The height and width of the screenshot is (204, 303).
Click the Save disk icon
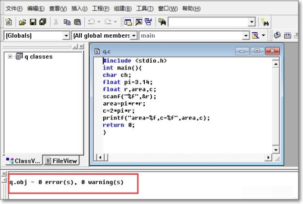[33, 22]
